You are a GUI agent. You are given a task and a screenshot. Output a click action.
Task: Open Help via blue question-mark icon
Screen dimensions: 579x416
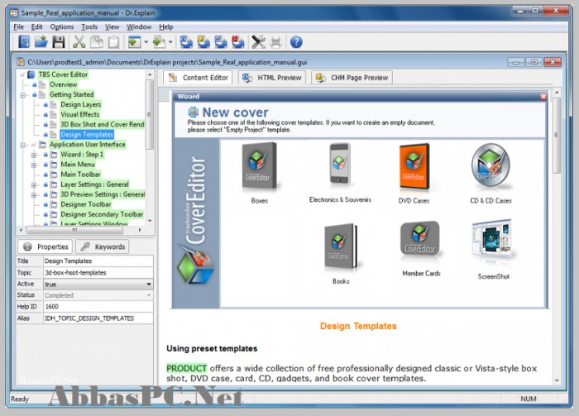click(x=296, y=42)
